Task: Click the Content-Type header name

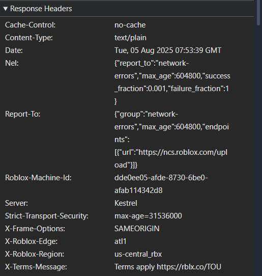Action: coord(29,38)
